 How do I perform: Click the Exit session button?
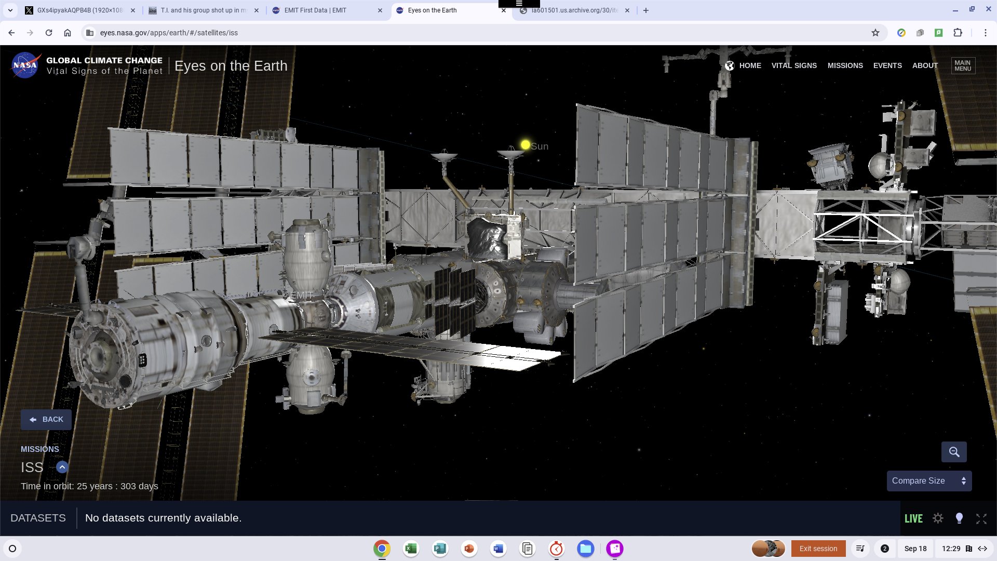point(818,549)
